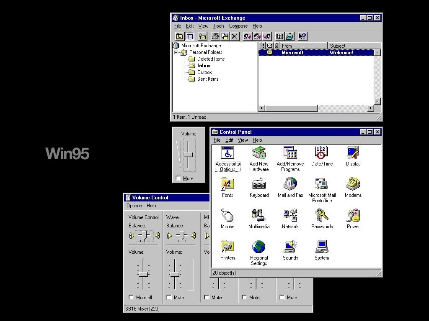Select the Mail and Fax icon
Screen dimensions: 429x321
tap(290, 188)
